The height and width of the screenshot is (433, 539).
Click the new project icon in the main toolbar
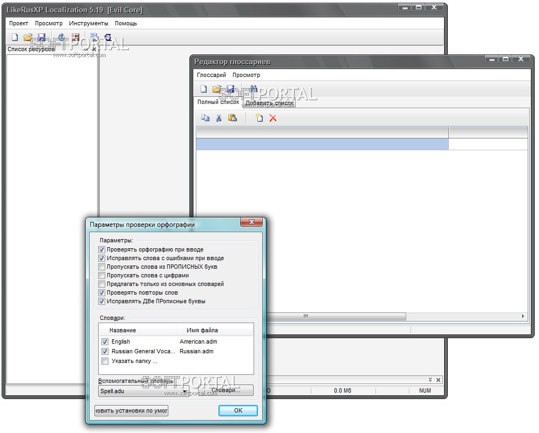15,37
